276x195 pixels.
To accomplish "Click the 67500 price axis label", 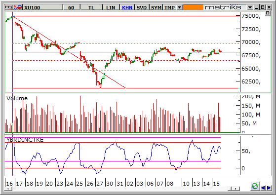I will (x=251, y=55).
